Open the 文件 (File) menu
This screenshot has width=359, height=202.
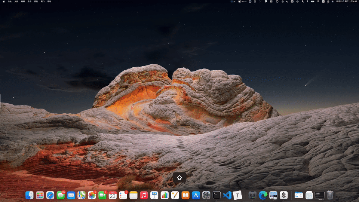coord(16,1)
